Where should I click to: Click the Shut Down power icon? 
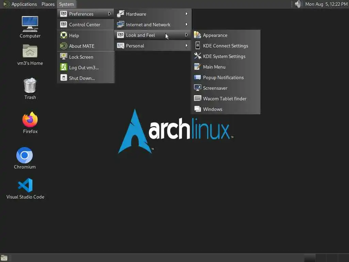[x=63, y=78]
